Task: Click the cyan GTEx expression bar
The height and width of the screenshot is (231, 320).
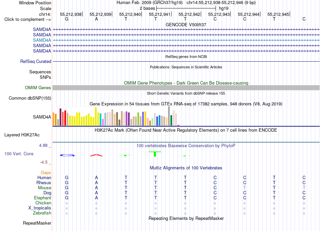Action: (100, 120)
